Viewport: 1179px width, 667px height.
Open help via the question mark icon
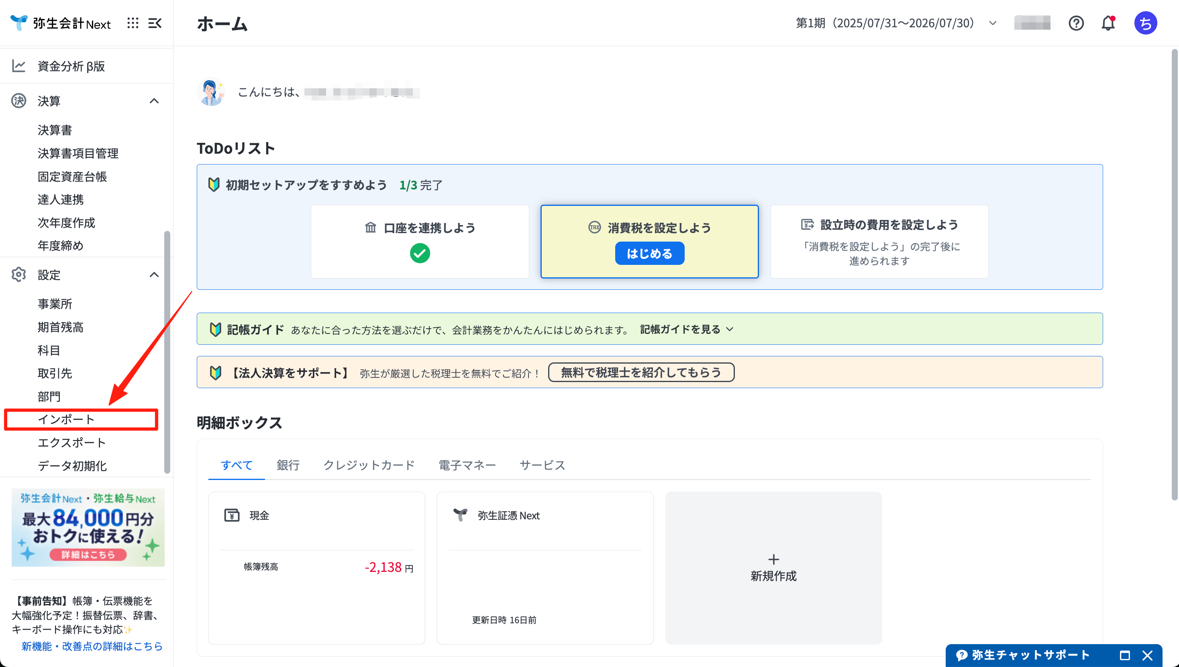pyautogui.click(x=1076, y=23)
